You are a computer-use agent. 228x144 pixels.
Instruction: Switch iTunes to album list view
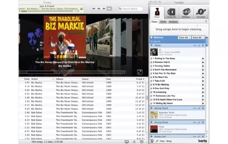pyautogui.click(x=99, y=9)
